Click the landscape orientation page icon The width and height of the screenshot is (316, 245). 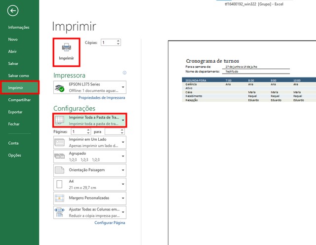tap(59, 170)
